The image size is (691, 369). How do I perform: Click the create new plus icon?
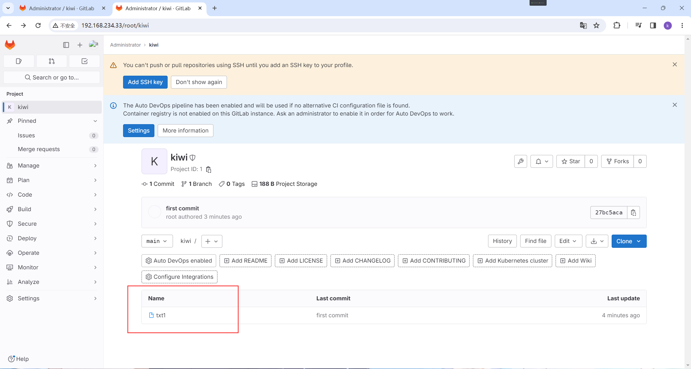click(80, 45)
